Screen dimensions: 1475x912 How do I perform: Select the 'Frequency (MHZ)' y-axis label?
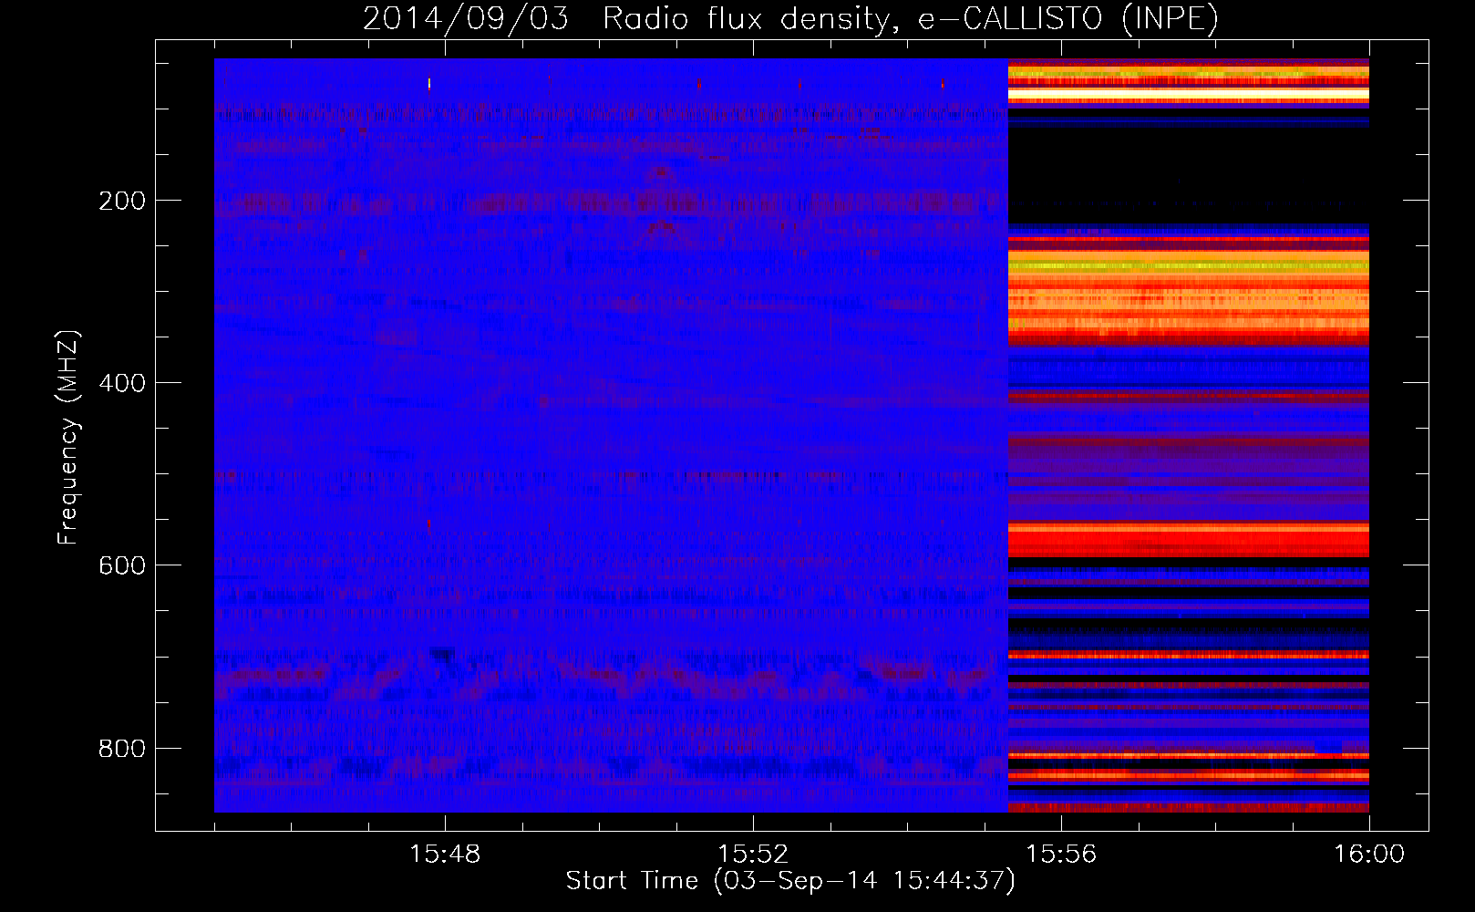click(x=68, y=438)
